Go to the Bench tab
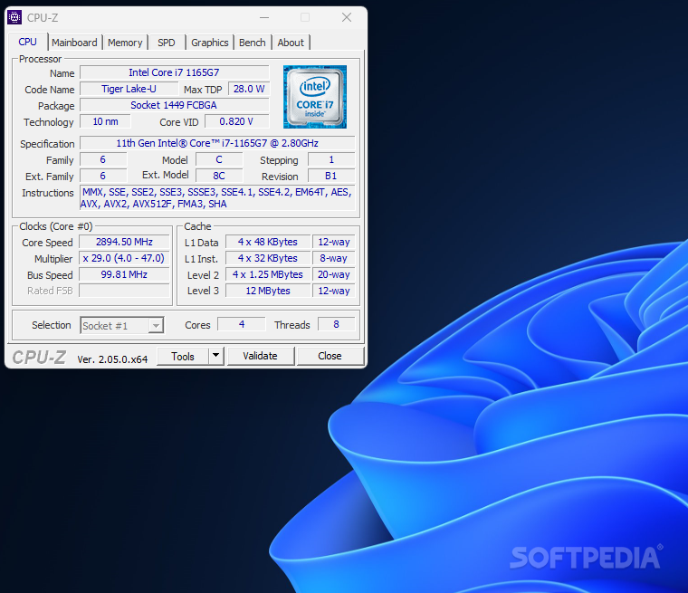The width and height of the screenshot is (688, 593). click(x=253, y=43)
